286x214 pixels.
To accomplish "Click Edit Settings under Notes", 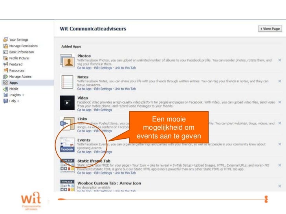I will (103, 89).
